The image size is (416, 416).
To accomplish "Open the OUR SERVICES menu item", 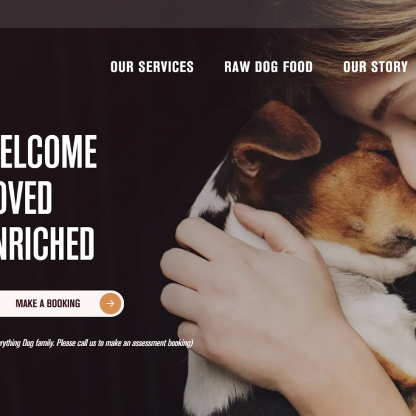I will [x=152, y=66].
